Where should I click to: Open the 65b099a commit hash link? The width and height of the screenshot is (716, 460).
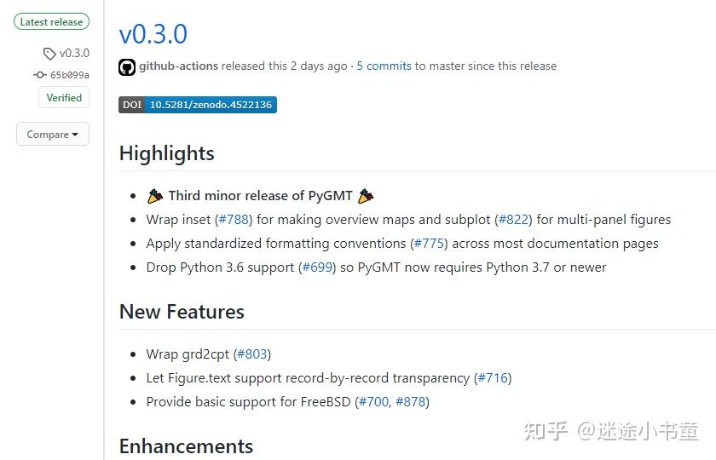(x=70, y=75)
